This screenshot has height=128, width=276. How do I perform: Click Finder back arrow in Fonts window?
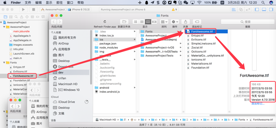[54, 22]
